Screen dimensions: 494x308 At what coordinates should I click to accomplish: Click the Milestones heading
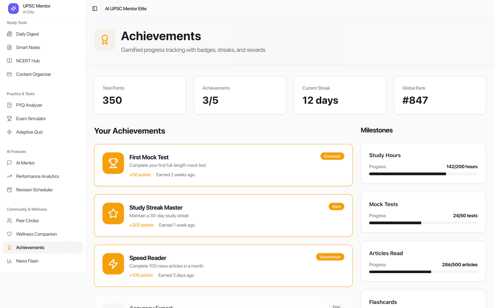coord(377,130)
